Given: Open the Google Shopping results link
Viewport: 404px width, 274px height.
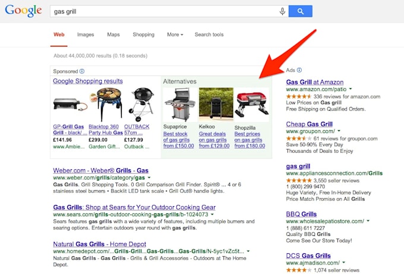Looking at the screenshot, I should pos(88,81).
